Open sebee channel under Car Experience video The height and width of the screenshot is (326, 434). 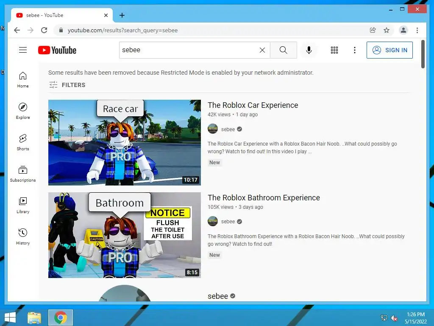[x=228, y=129]
